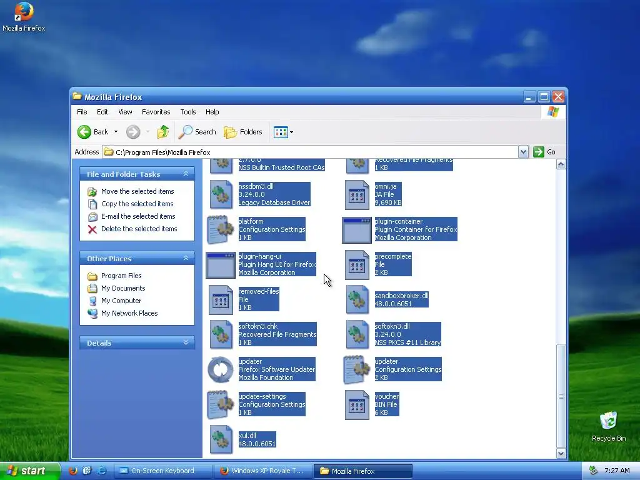The image size is (640, 480).
Task: Switch to Windows XP Royale taskbar button
Action: coord(262,471)
